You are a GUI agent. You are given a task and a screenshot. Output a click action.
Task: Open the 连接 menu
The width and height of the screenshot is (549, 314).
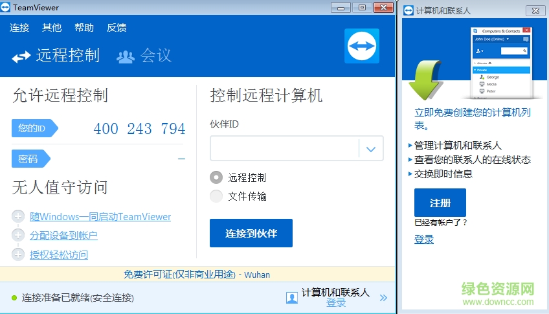19,28
